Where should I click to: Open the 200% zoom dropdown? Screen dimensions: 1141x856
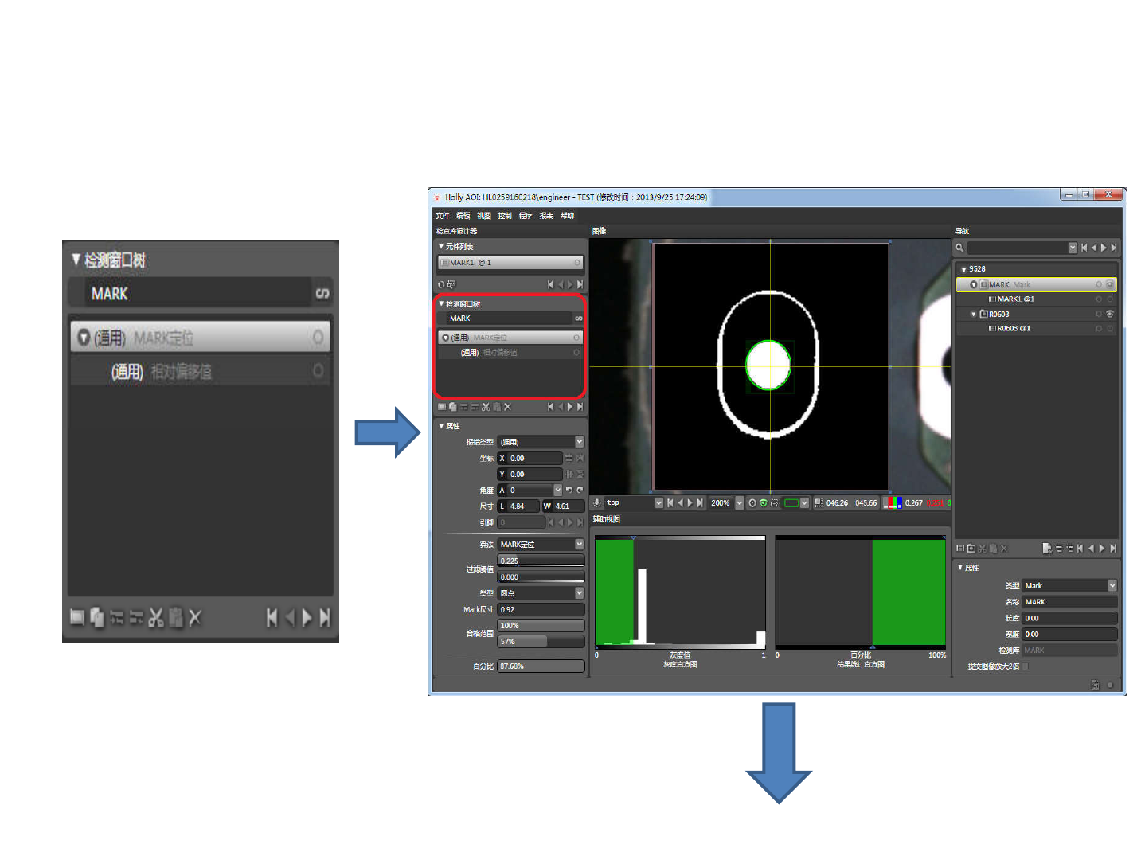coord(739,502)
